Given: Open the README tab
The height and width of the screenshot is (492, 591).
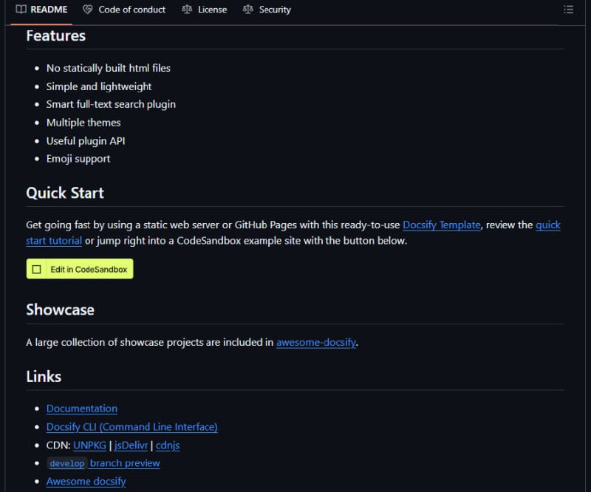Looking at the screenshot, I should point(41,10).
